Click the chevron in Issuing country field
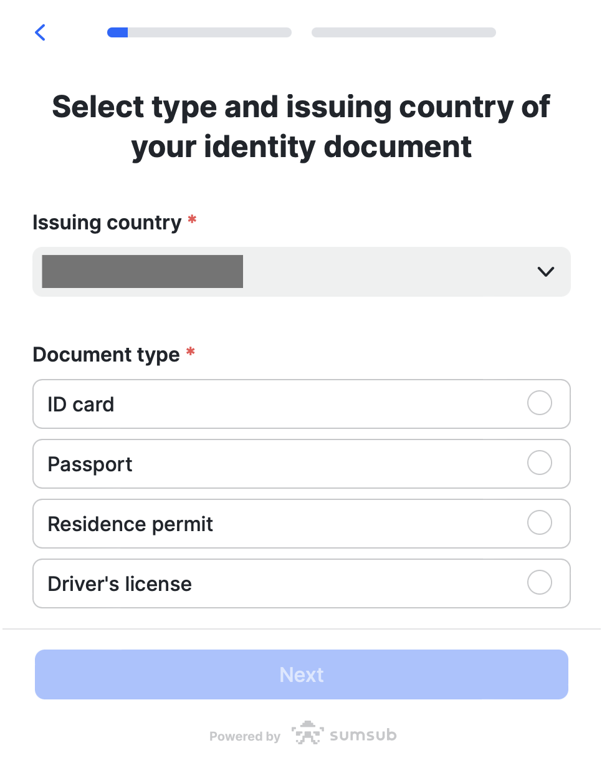This screenshot has width=607, height=763. [x=545, y=272]
